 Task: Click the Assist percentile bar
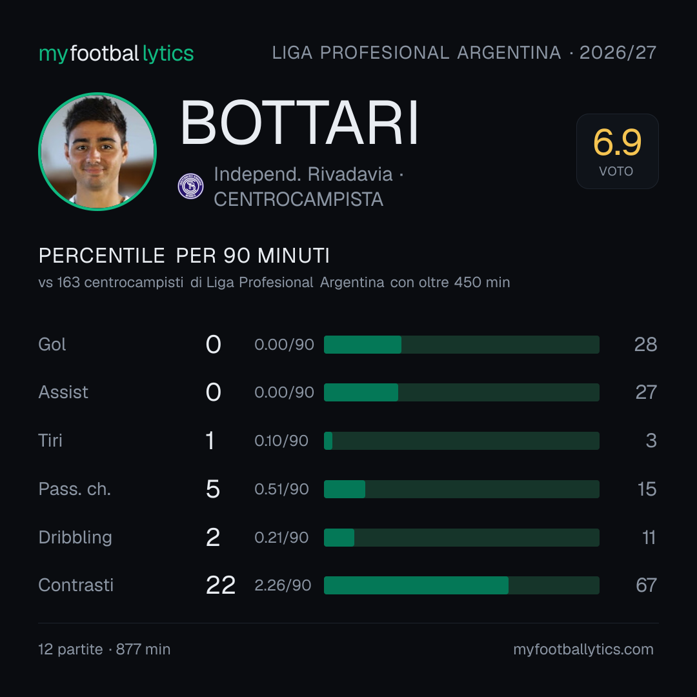coord(461,392)
